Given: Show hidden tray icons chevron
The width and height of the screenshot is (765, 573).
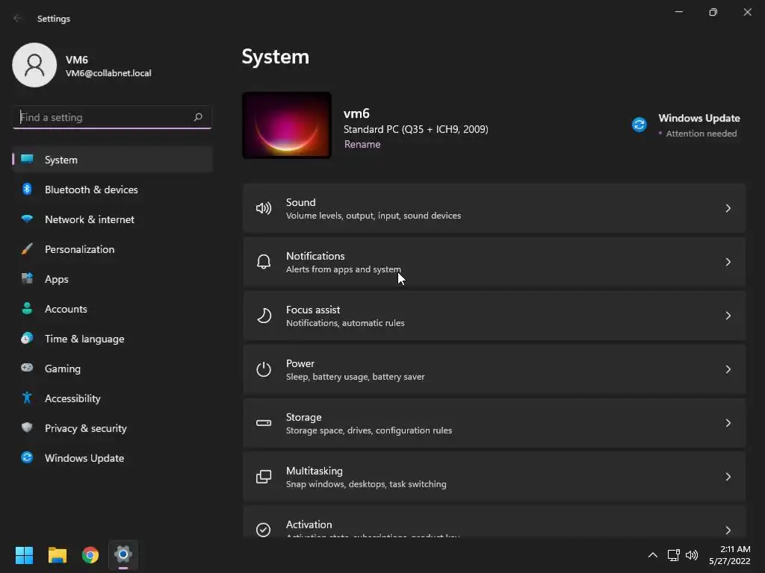Looking at the screenshot, I should pyautogui.click(x=653, y=555).
